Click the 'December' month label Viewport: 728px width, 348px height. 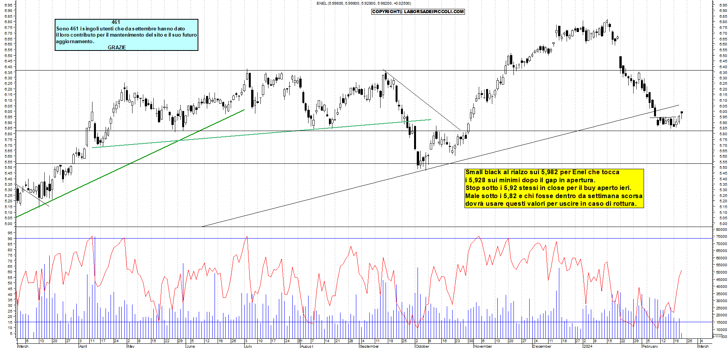pyautogui.click(x=542, y=346)
